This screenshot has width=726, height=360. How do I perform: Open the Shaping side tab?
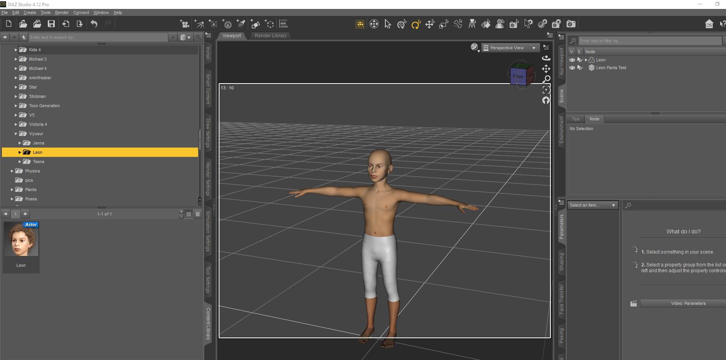point(562,261)
